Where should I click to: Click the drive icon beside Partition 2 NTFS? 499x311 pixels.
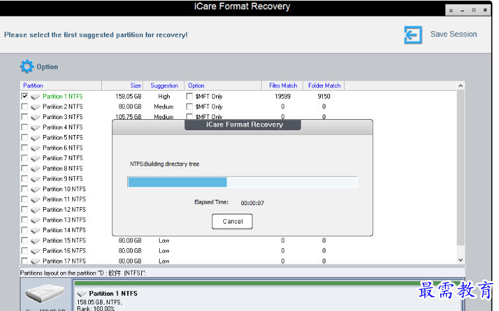coord(35,107)
